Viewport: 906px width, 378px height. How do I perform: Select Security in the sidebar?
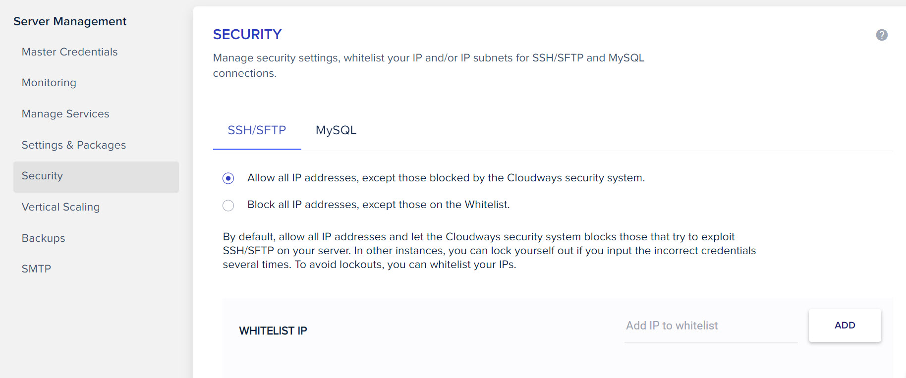(42, 176)
